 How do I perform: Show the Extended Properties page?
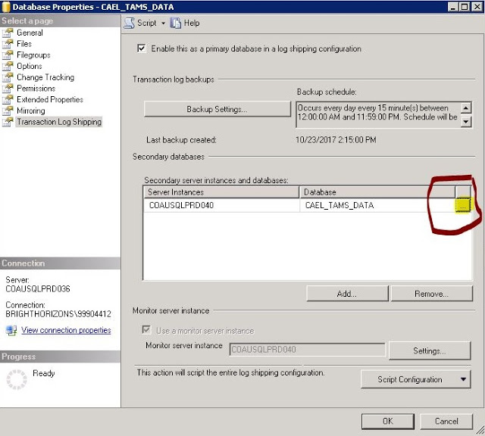(x=50, y=99)
